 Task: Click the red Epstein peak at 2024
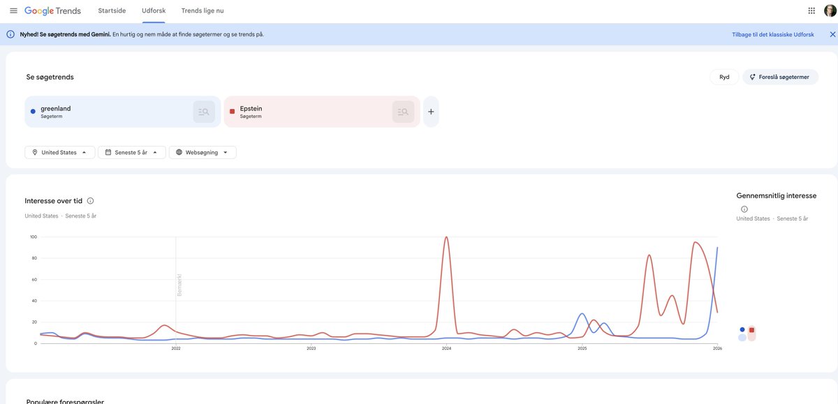(446, 238)
